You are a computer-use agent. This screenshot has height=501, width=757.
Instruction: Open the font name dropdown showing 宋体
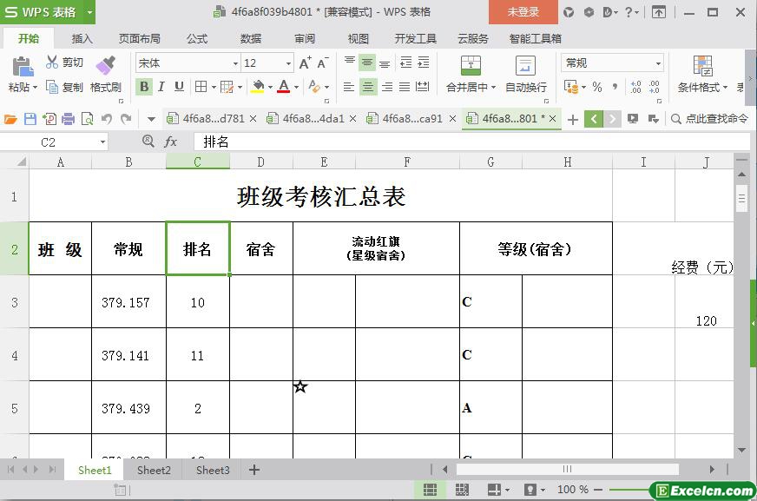tap(234, 63)
